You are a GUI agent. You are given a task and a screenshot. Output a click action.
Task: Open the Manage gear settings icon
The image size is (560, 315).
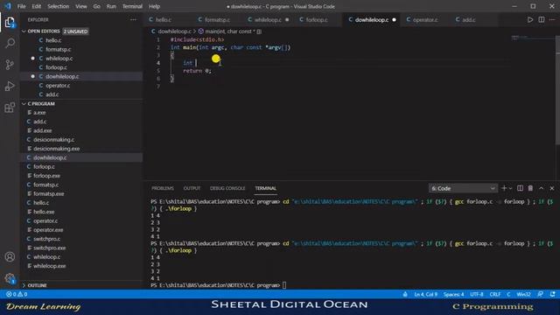pyautogui.click(x=10, y=278)
